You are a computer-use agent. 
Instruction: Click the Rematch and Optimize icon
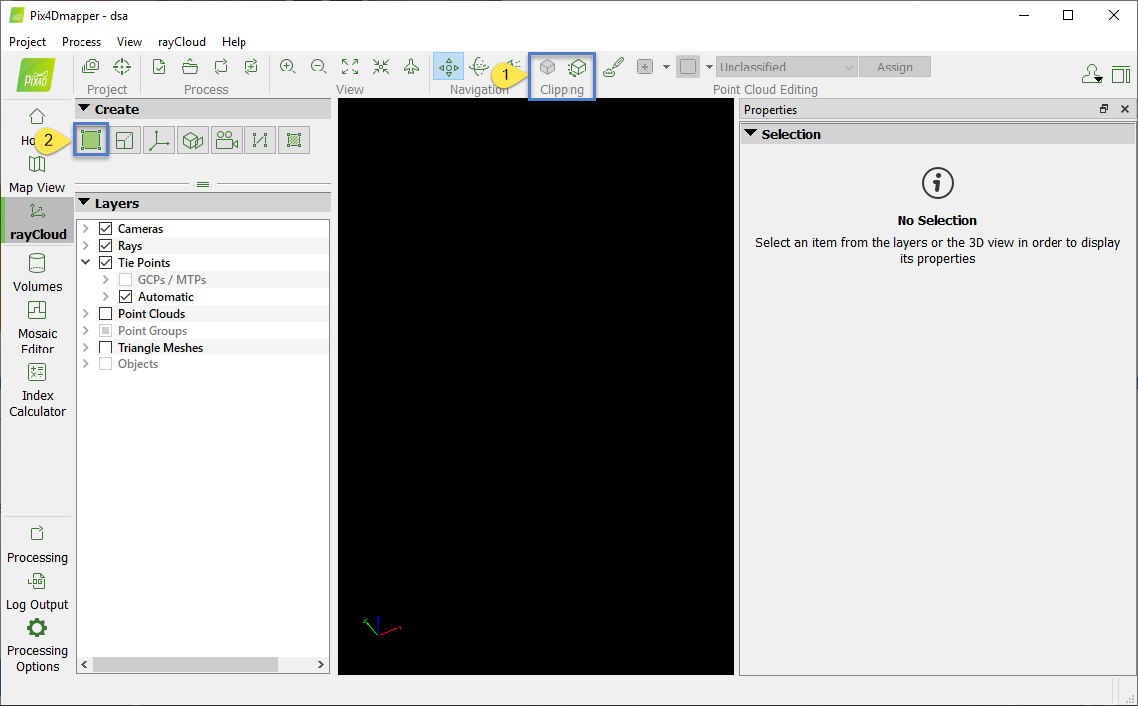pos(251,67)
